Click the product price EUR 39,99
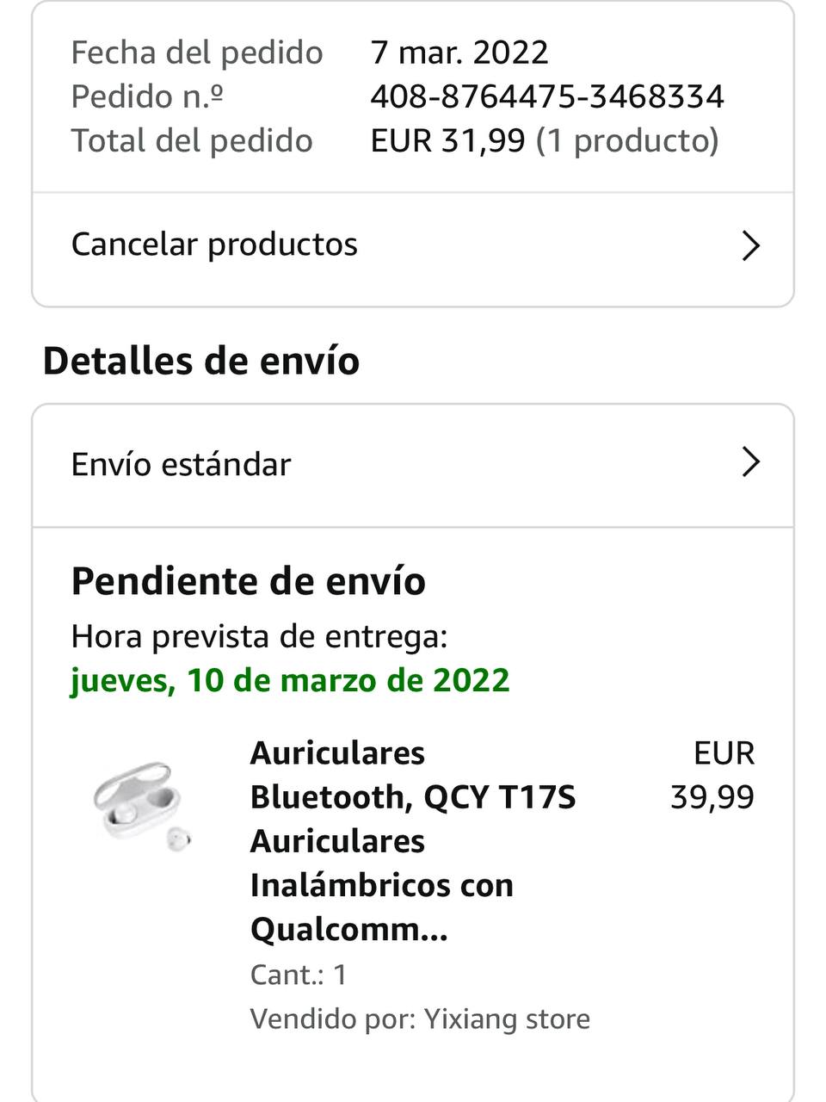 712,775
